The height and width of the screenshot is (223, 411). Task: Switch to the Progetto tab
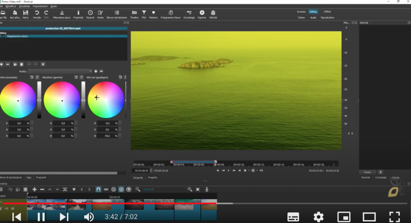tap(153, 178)
